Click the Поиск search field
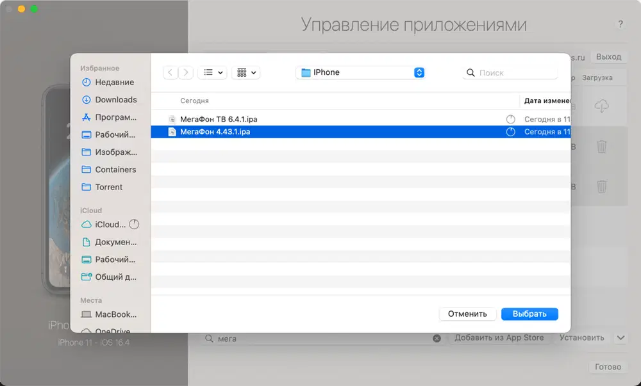Viewport: 641px width, 386px height. click(510, 72)
